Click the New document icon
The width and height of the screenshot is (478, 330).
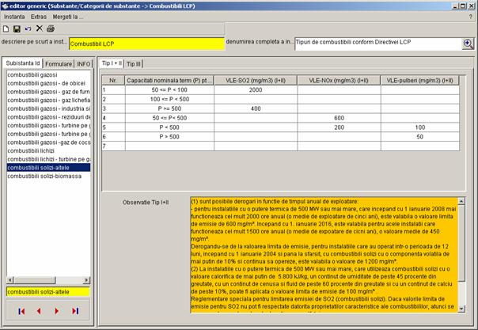(6, 28)
